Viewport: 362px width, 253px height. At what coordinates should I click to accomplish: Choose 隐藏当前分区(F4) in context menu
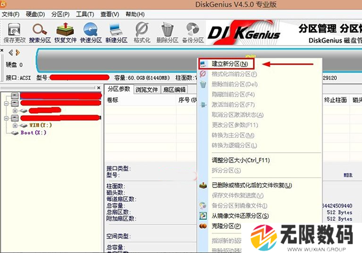pyautogui.click(x=233, y=95)
